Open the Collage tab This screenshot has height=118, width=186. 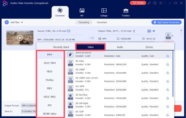[x=104, y=12]
